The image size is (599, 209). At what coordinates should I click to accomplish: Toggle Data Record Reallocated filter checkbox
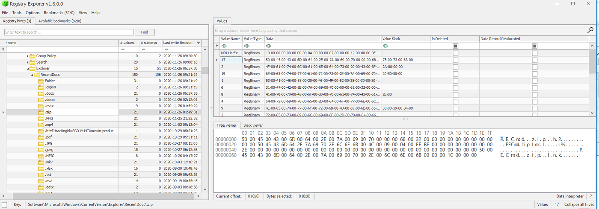(534, 46)
